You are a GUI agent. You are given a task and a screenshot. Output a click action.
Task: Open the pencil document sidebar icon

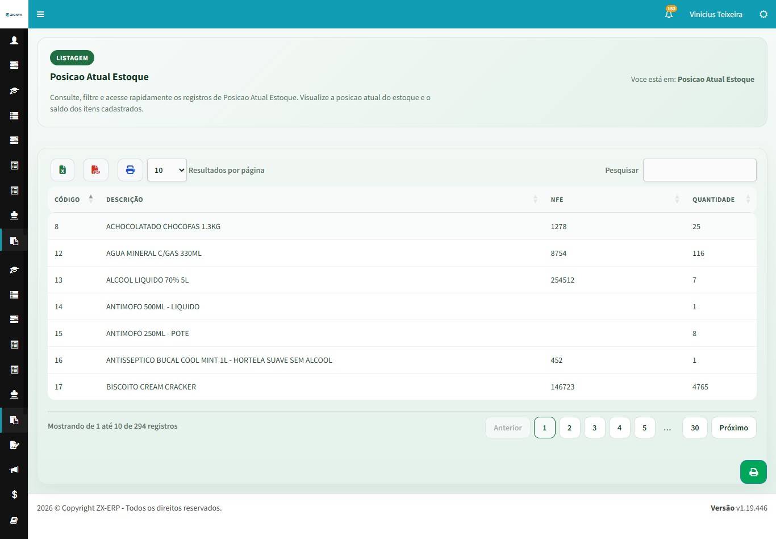coord(14,445)
